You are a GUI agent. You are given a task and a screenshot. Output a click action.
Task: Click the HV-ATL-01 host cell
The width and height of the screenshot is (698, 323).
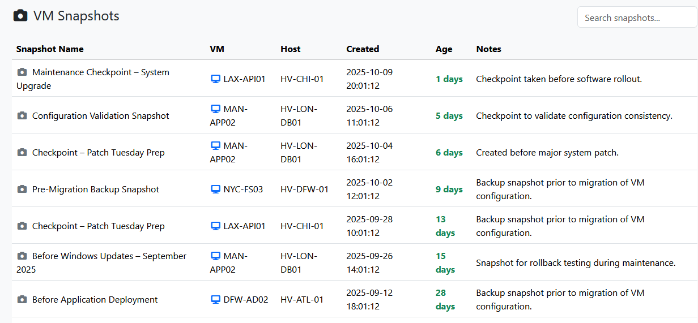(x=302, y=300)
